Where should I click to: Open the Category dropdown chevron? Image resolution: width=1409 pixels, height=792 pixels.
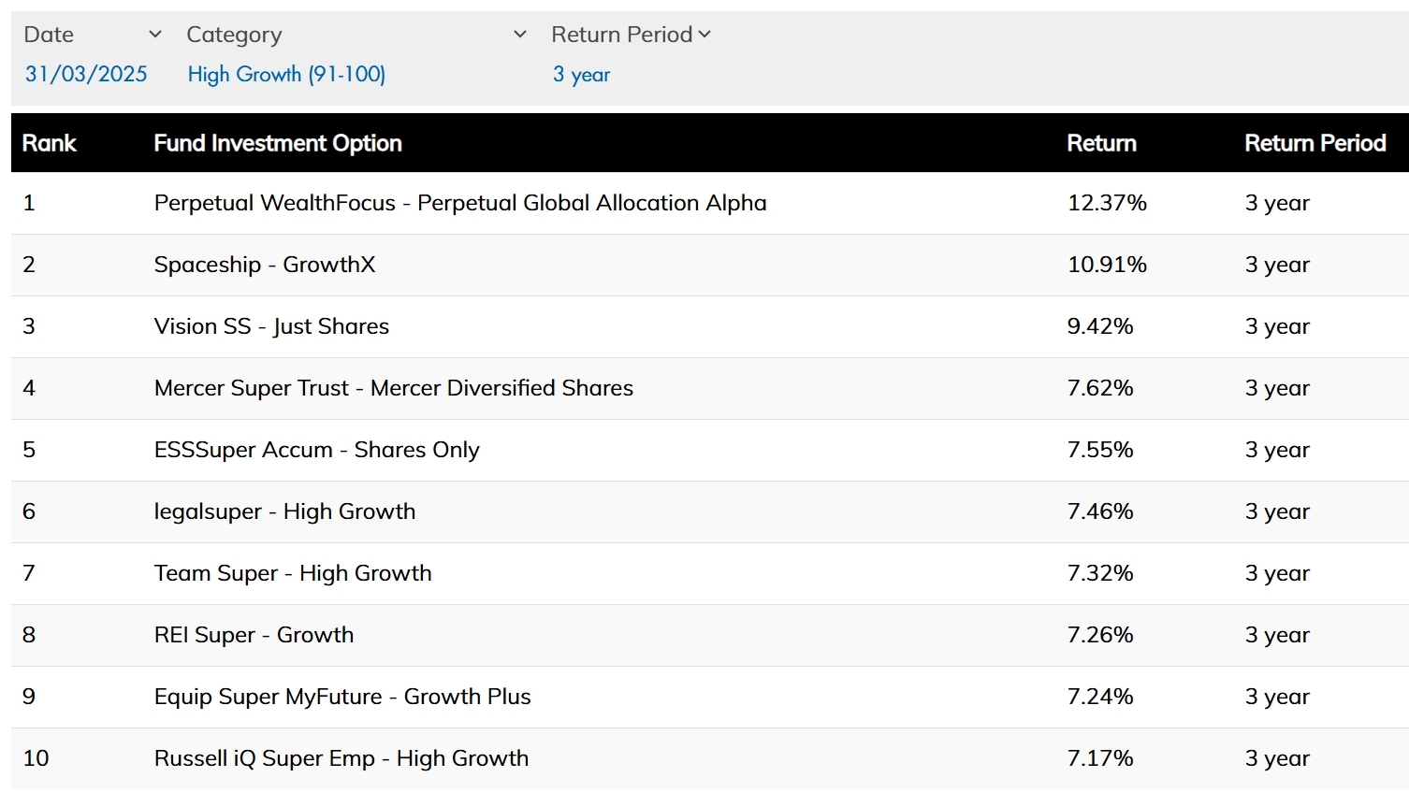point(520,35)
